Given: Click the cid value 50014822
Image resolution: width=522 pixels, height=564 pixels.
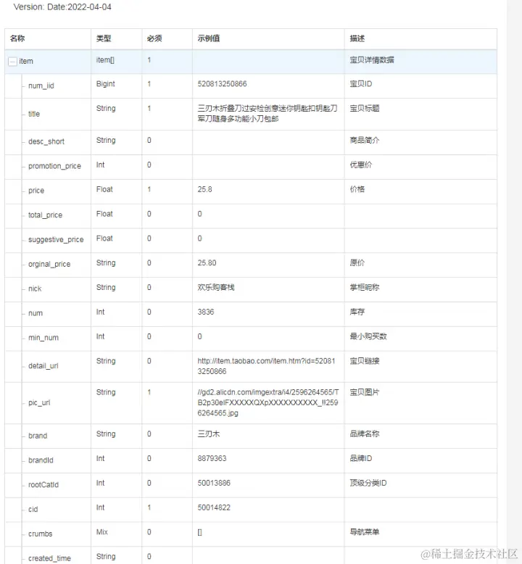Looking at the screenshot, I should tap(214, 507).
